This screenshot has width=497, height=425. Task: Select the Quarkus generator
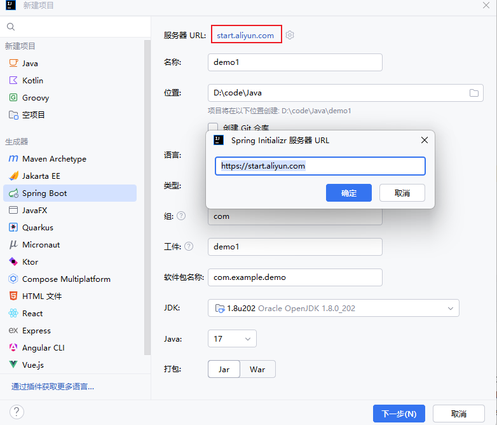(70, 227)
